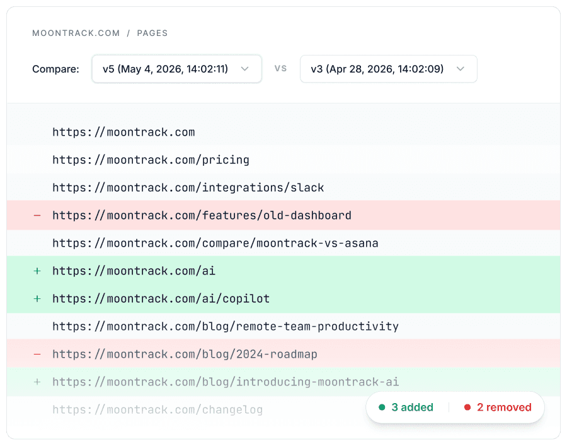Select the removed features/old-dashboard URL

click(x=202, y=215)
